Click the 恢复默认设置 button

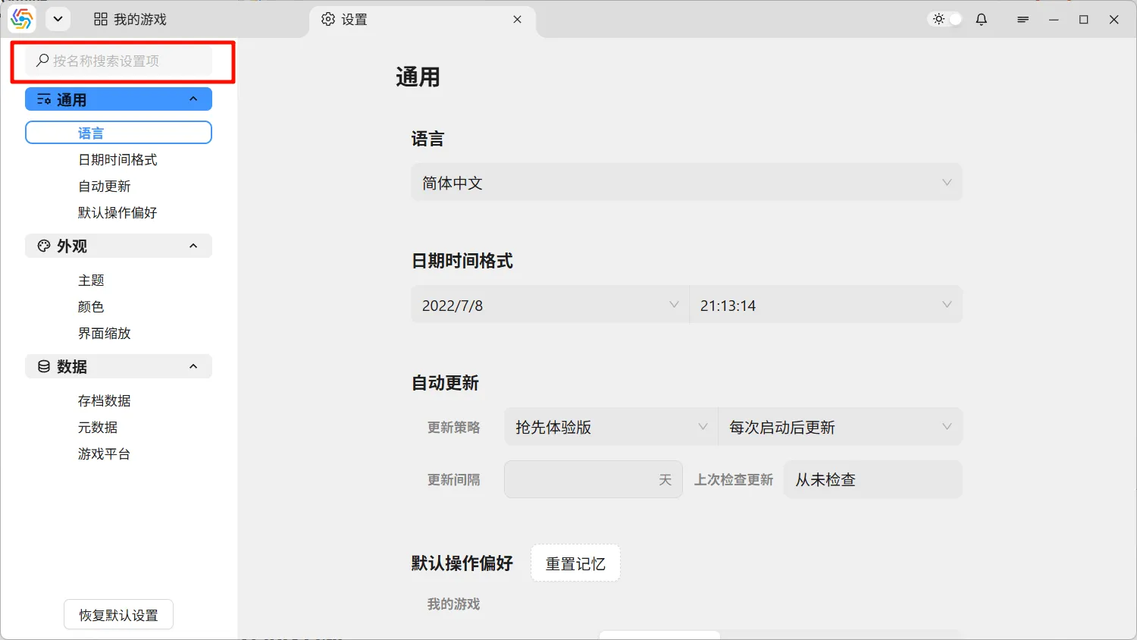click(x=118, y=615)
